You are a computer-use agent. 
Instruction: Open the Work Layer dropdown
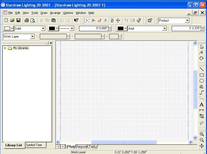tap(32, 37)
